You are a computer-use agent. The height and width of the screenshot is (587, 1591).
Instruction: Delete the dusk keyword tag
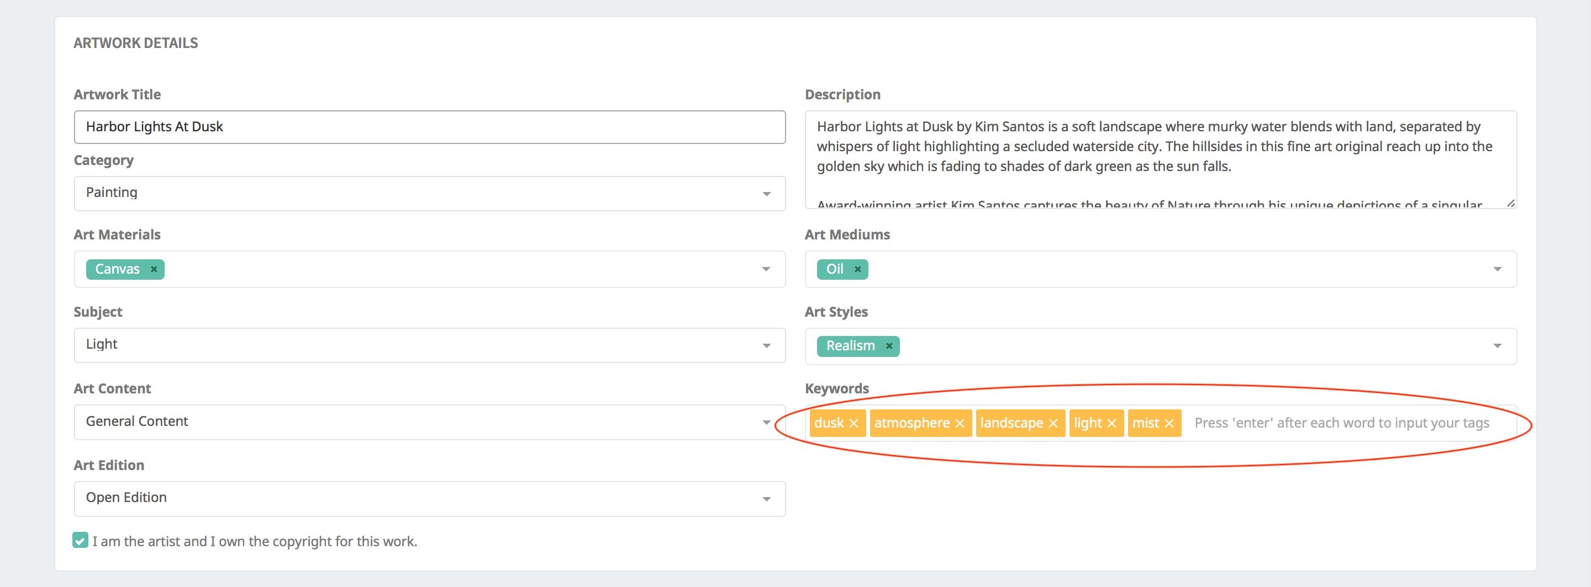tap(854, 423)
